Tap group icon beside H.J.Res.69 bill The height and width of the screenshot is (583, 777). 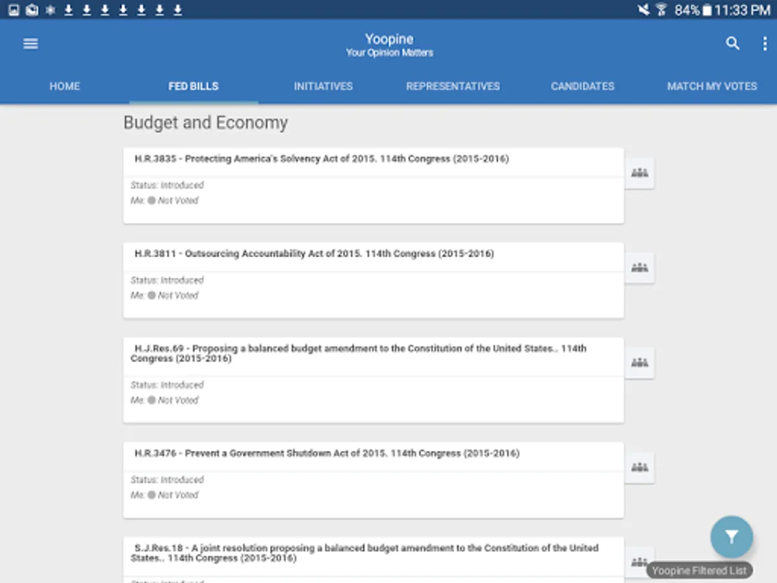(x=640, y=363)
